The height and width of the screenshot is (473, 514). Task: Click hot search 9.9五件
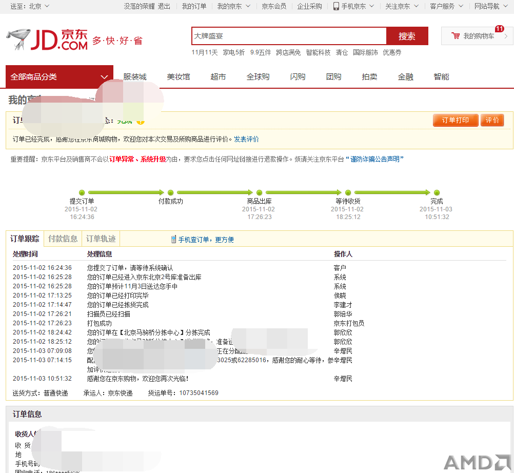(261, 52)
